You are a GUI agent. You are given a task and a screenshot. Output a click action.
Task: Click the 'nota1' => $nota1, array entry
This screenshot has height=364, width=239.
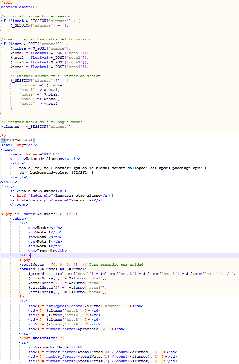click(x=39, y=89)
